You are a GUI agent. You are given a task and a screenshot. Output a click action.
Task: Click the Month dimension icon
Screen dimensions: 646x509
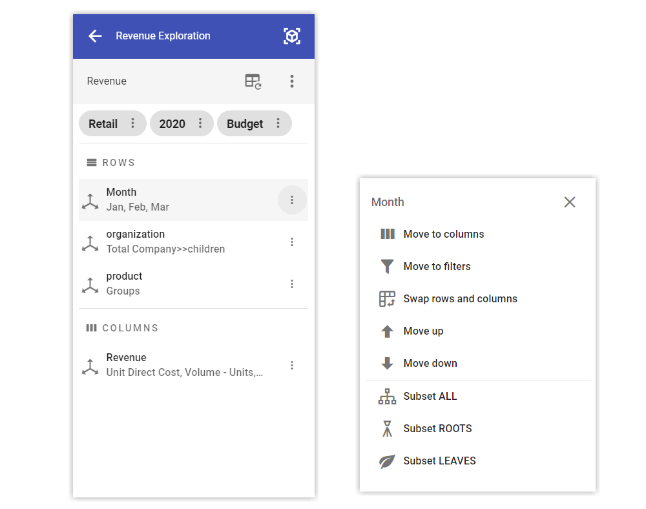pos(90,202)
